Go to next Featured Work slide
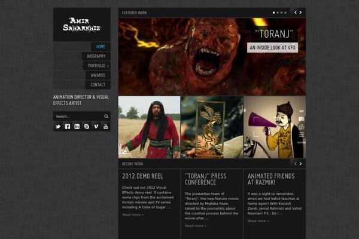 coord(300,13)
